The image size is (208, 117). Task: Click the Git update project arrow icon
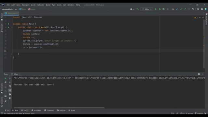pos(177,9)
